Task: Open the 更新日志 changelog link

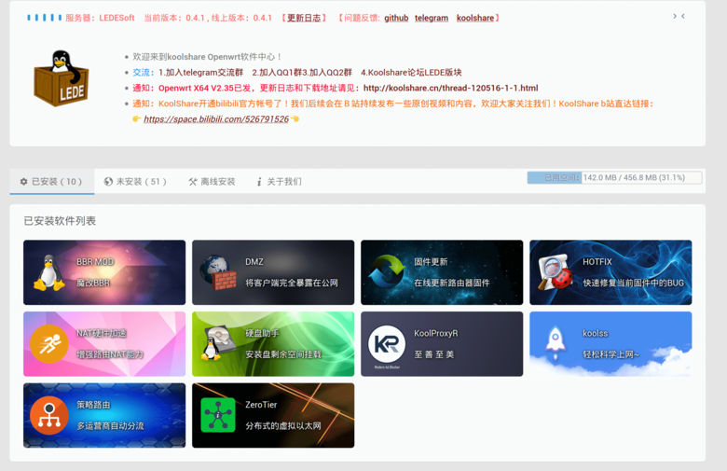Action: tap(304, 18)
